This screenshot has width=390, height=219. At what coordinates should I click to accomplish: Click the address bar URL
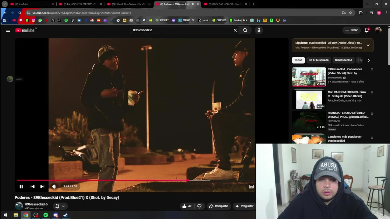pos(82,13)
